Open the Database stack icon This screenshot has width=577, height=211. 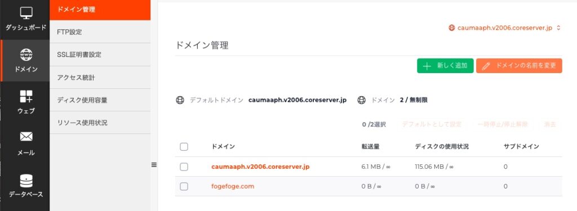pyautogui.click(x=26, y=181)
